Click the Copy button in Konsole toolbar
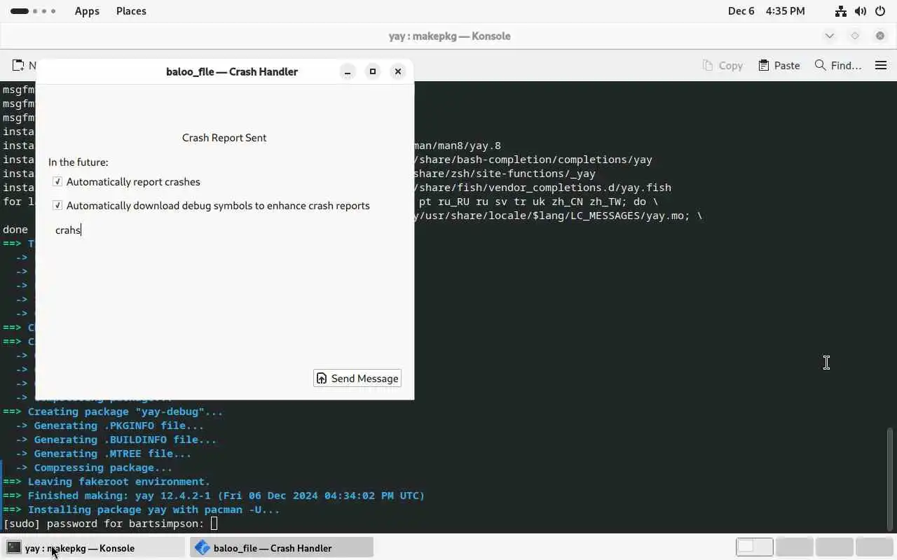897x560 pixels. (x=723, y=65)
